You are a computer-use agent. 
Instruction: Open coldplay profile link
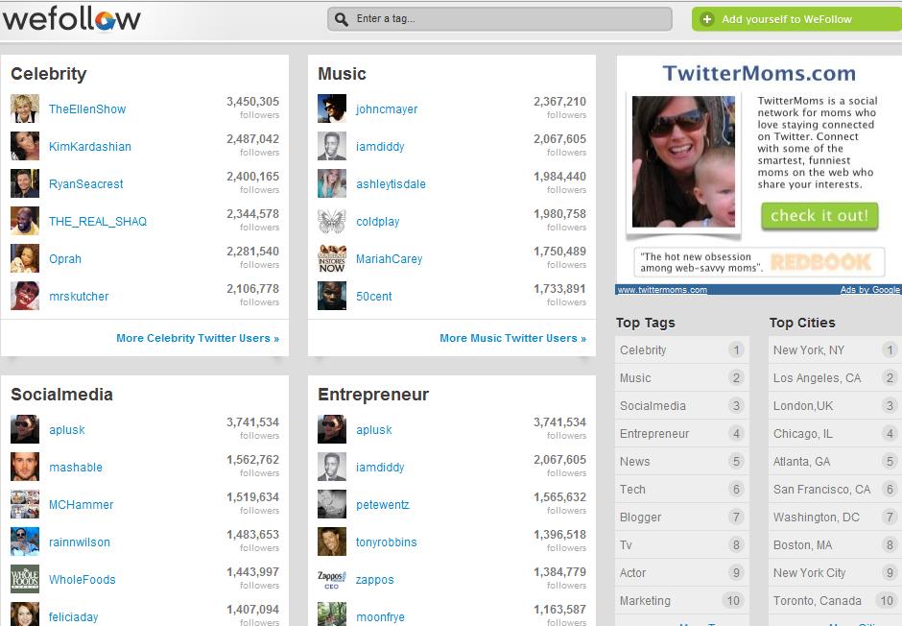tap(377, 222)
